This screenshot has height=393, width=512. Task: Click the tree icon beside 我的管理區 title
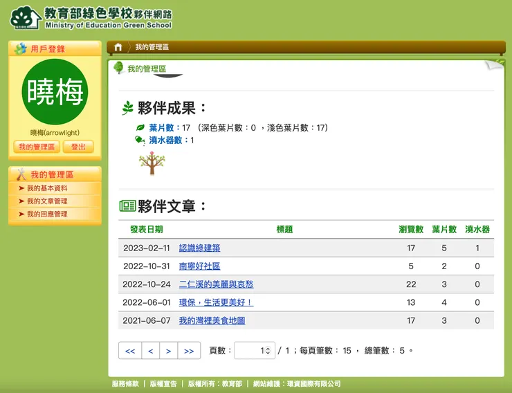[118, 68]
